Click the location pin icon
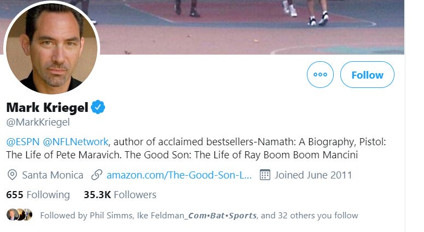 (x=12, y=175)
